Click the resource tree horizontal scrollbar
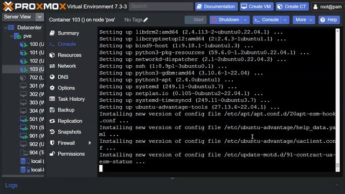Image resolution: width=345 pixels, height=194 pixels. tap(23, 176)
